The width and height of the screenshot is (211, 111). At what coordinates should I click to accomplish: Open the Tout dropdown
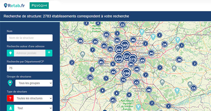(x=33, y=108)
